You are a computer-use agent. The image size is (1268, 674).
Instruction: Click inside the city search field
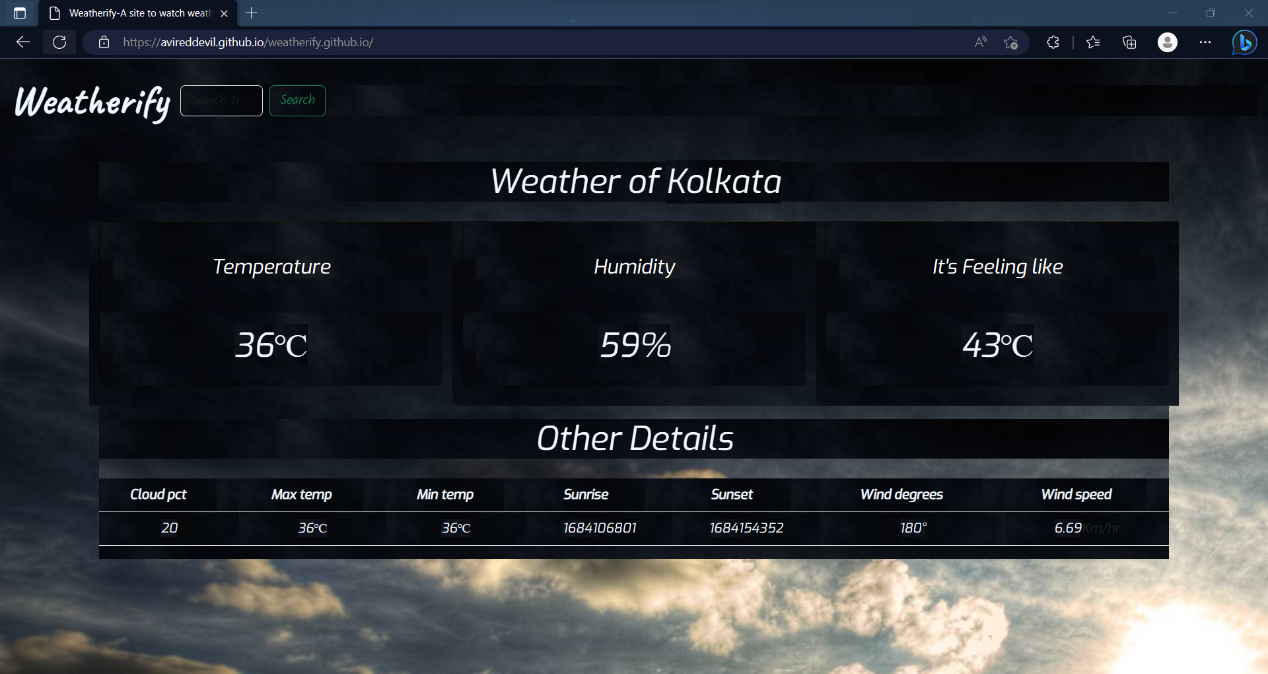[x=221, y=100]
